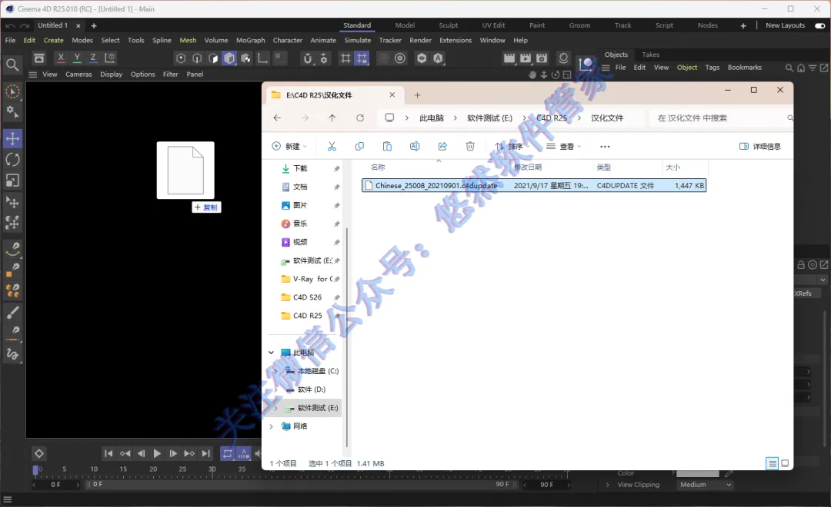This screenshot has width=831, height=507.
Task: Go to end of timeline
Action: 205,453
